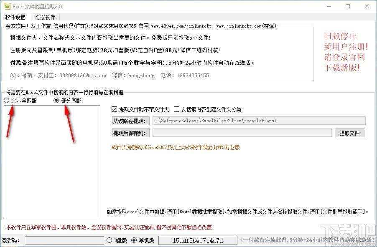Click the 信用代码 92440605MA4X049J85 text

click(x=95, y=26)
